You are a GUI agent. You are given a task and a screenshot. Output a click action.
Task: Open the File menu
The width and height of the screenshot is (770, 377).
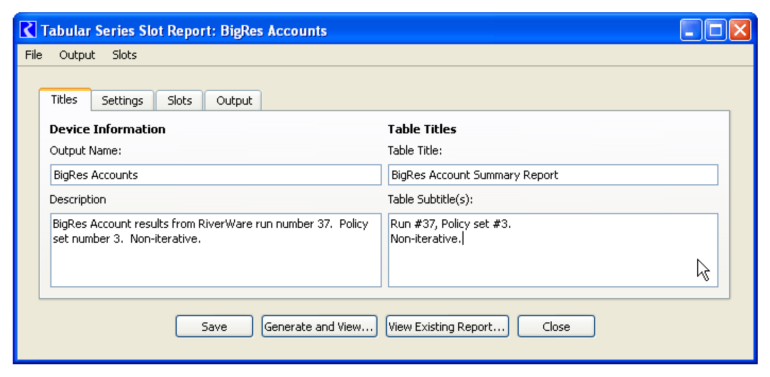pyautogui.click(x=33, y=55)
